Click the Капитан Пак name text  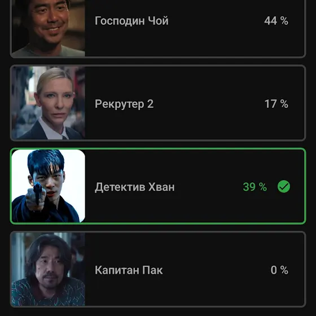coord(129,270)
